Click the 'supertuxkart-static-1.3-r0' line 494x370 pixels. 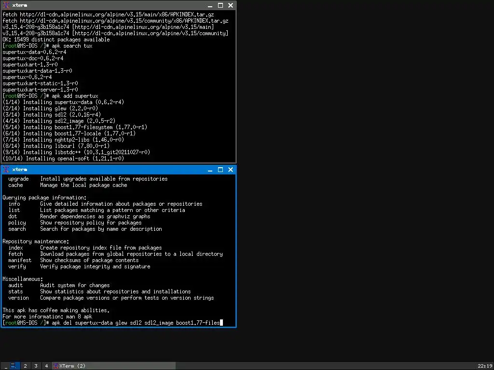coord(40,83)
